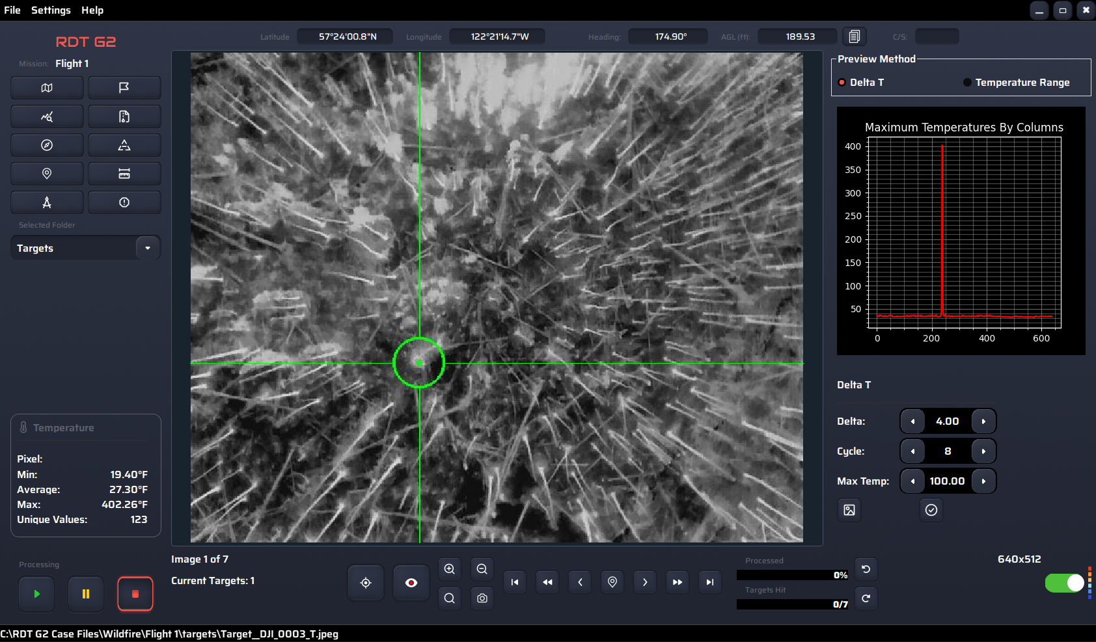Click the flight path file icon
Viewport: 1096px width, 642px height.
point(124,116)
